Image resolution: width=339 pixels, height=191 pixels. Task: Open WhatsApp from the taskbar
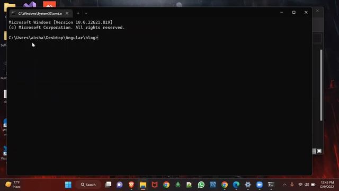[x=201, y=185]
